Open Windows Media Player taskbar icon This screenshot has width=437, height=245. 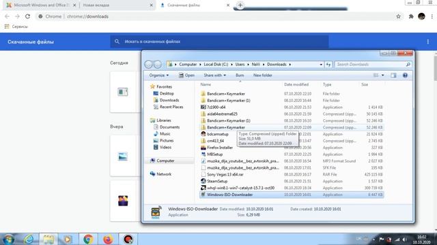click(x=68, y=239)
